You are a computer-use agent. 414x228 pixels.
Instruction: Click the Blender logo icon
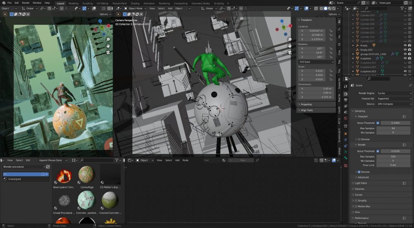(x=3, y=2)
